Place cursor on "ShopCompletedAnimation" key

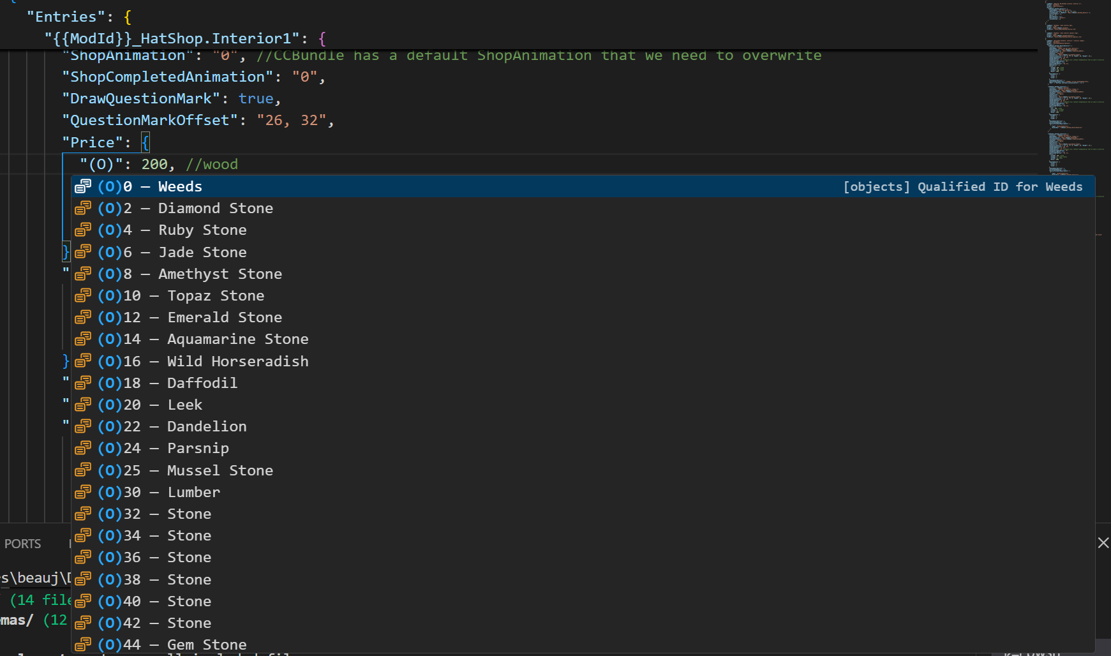point(167,77)
